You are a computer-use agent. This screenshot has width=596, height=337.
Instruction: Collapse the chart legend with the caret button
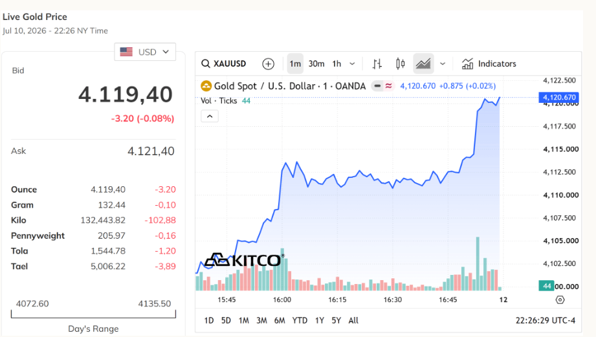210,116
